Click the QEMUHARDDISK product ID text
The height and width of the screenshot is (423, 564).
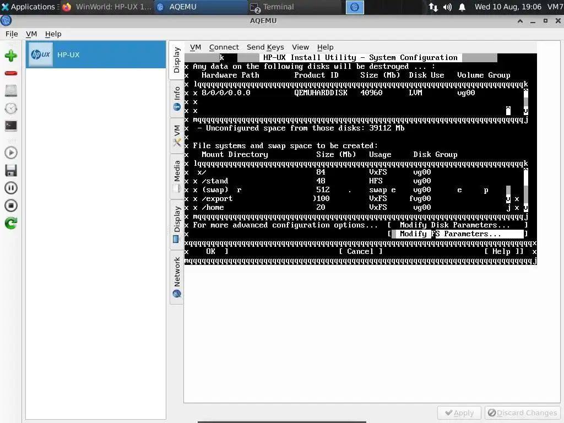click(x=321, y=93)
